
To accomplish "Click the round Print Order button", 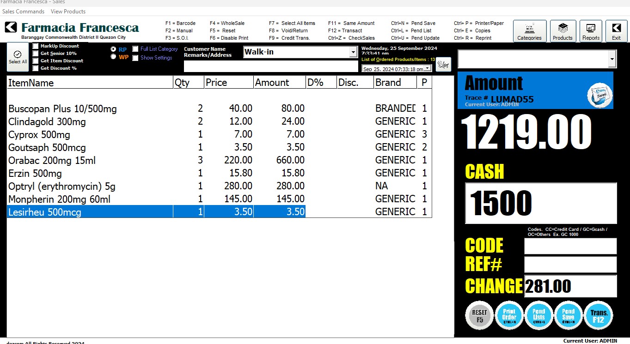I will [509, 315].
